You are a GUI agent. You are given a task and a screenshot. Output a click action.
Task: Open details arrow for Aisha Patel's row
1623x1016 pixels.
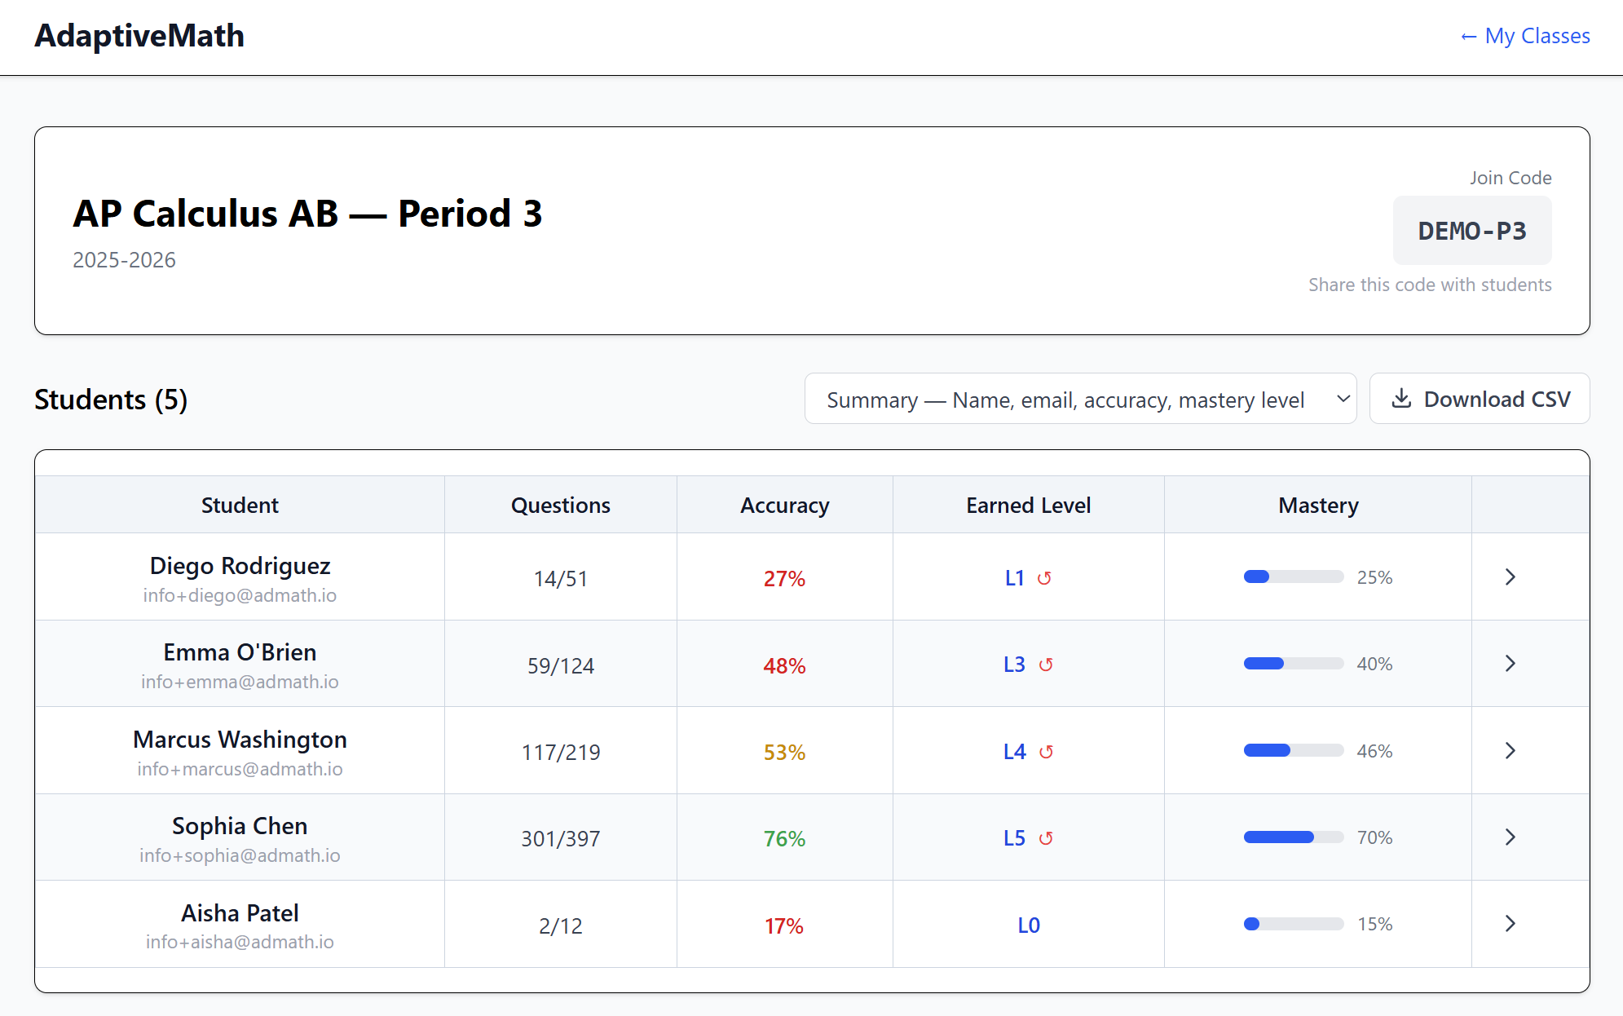pyautogui.click(x=1510, y=924)
